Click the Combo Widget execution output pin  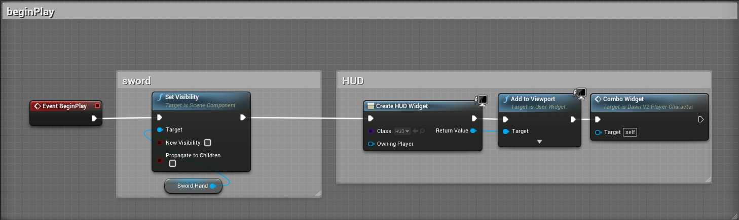pyautogui.click(x=701, y=119)
